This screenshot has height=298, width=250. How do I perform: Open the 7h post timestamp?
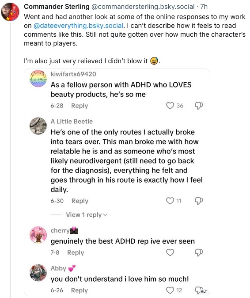[x=204, y=7]
